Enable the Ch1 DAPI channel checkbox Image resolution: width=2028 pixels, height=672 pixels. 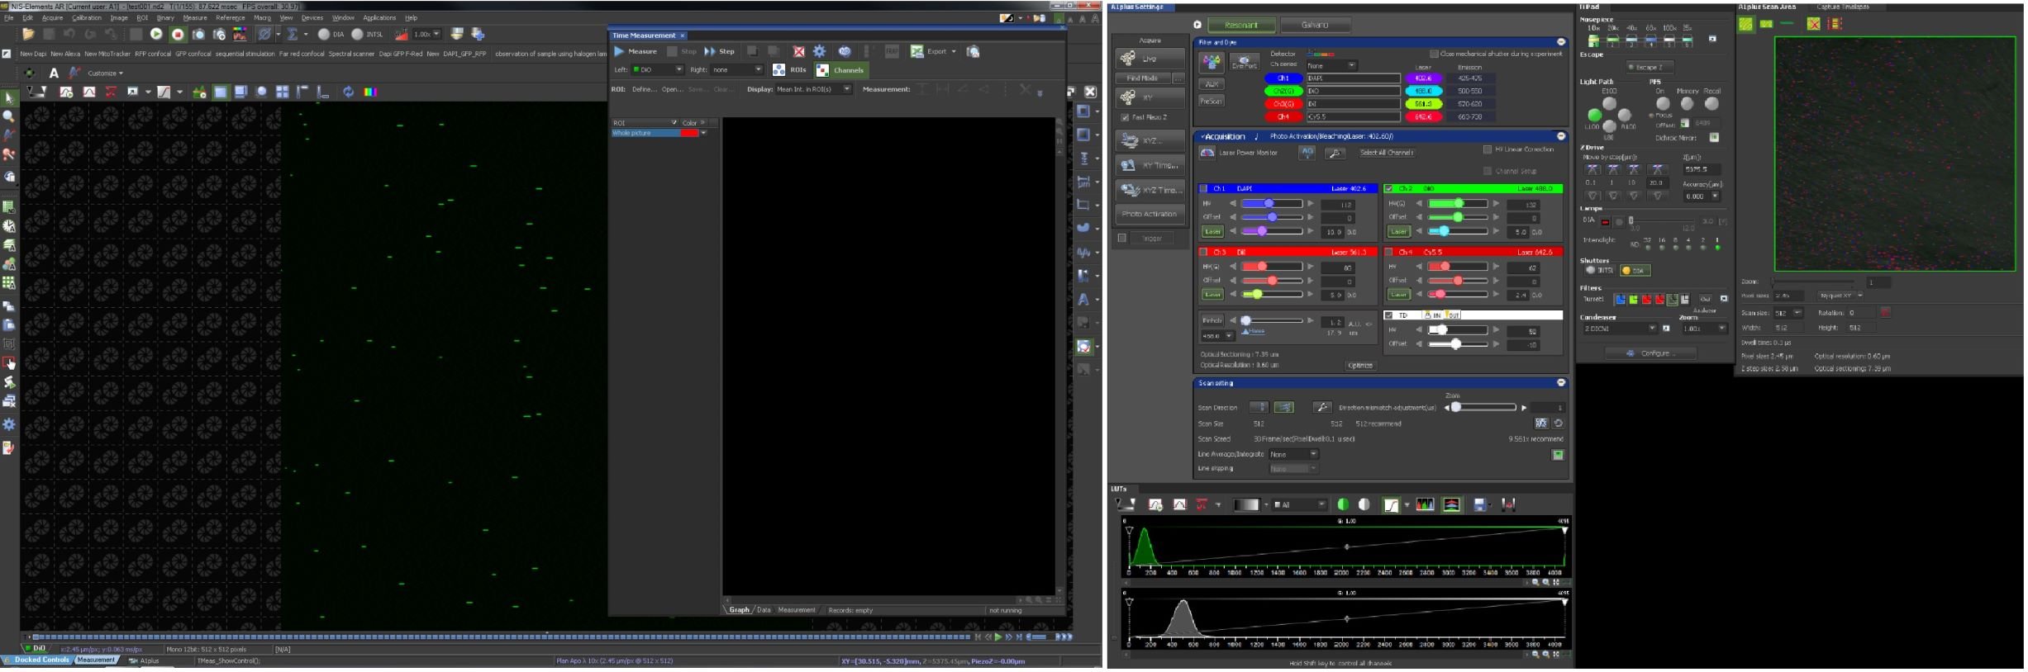(x=1204, y=189)
